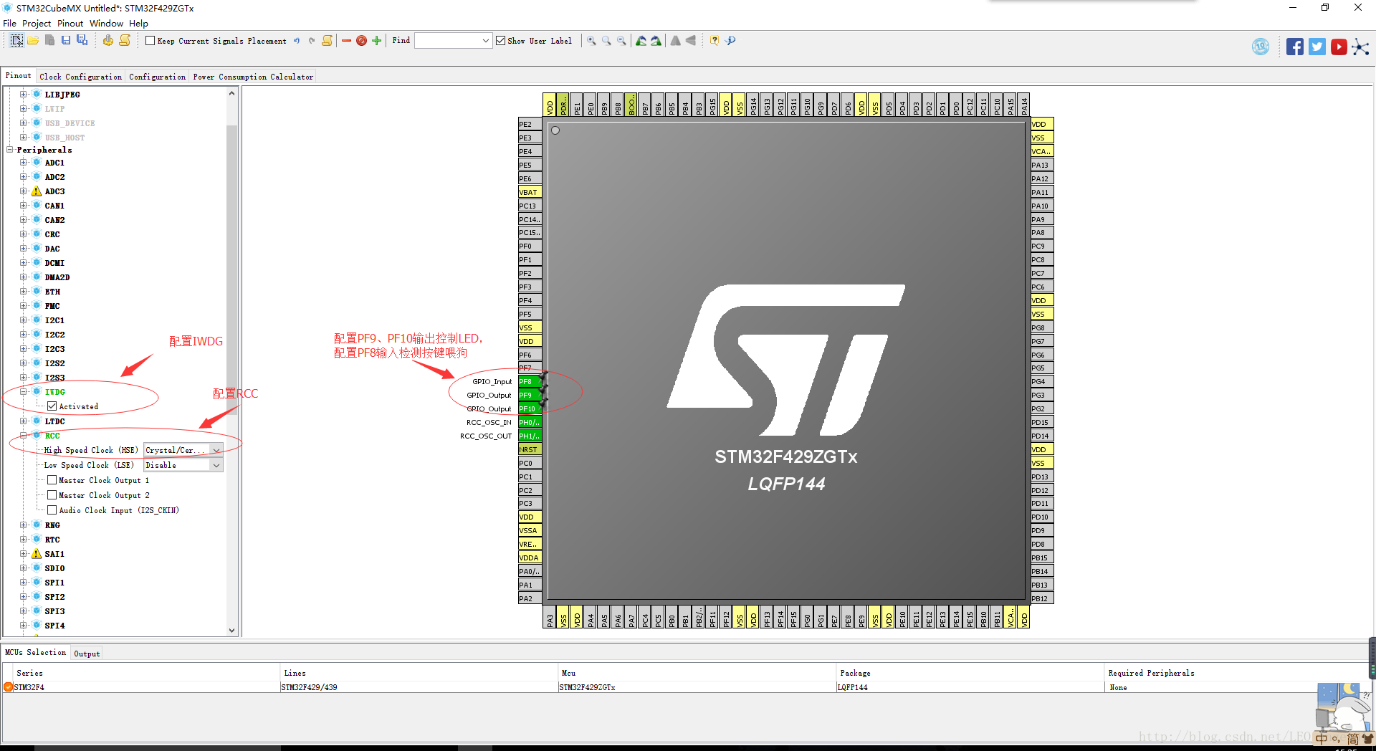The height and width of the screenshot is (751, 1376).
Task: Click pin PF8 on the chip
Action: (x=530, y=382)
